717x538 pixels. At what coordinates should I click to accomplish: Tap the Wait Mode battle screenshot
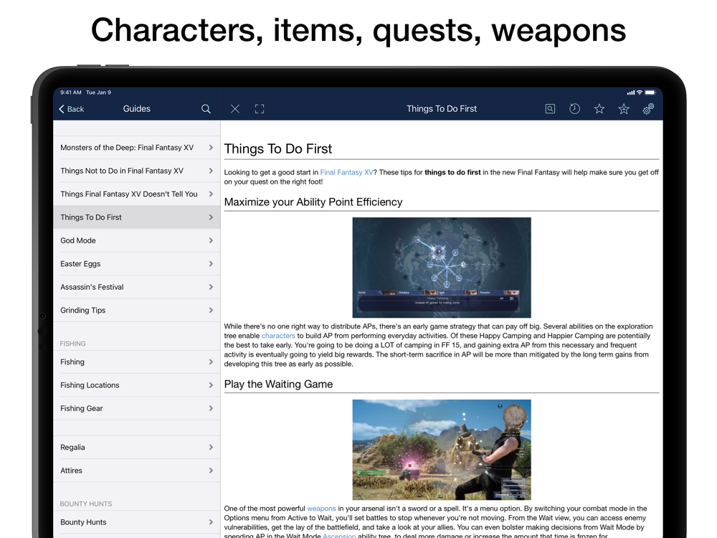click(x=442, y=450)
